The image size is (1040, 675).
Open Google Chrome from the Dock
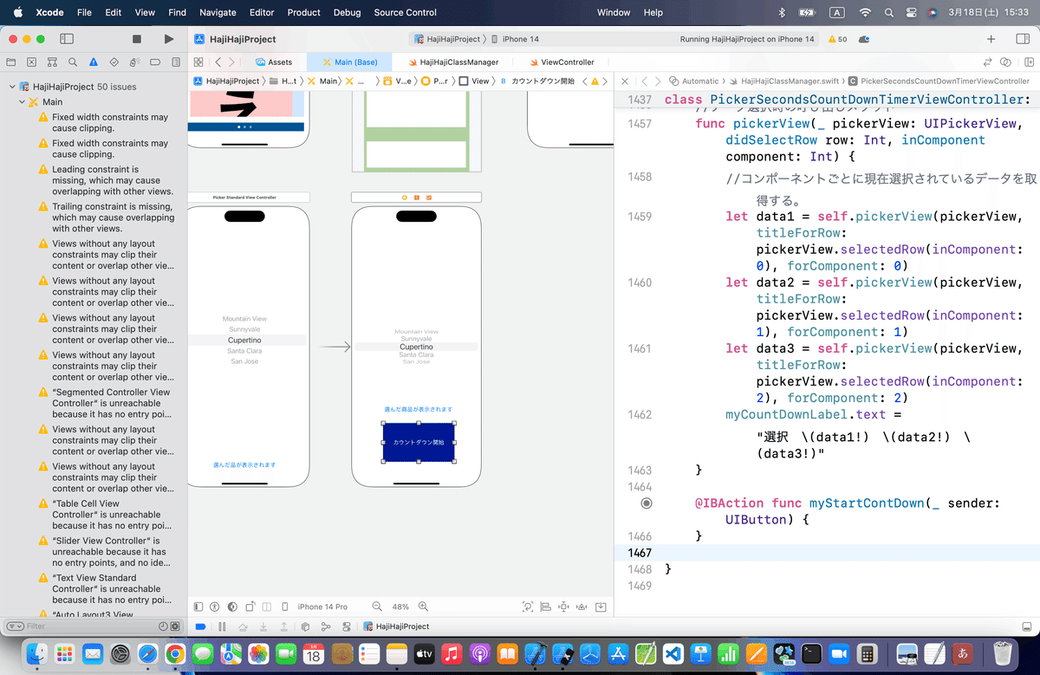point(174,653)
